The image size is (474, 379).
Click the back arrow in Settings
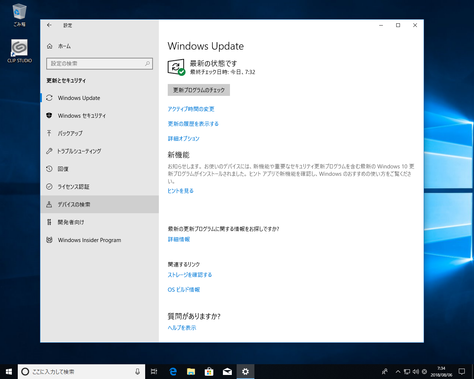pos(49,25)
